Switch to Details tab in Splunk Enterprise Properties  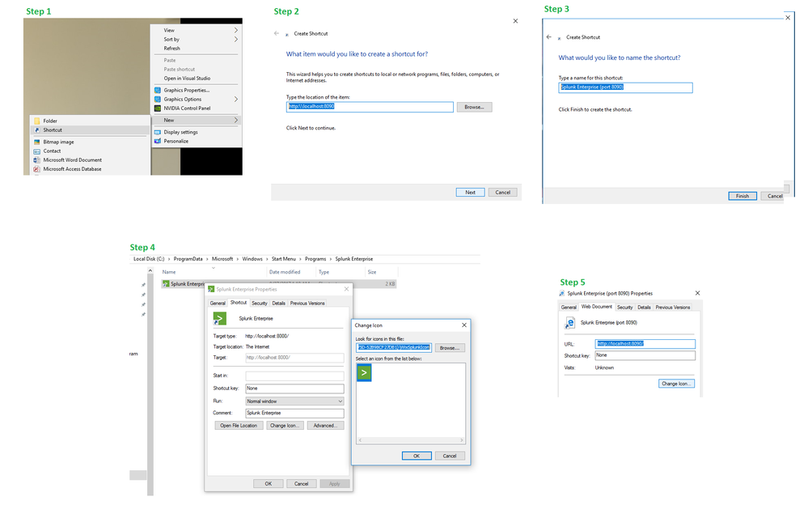[x=278, y=303]
